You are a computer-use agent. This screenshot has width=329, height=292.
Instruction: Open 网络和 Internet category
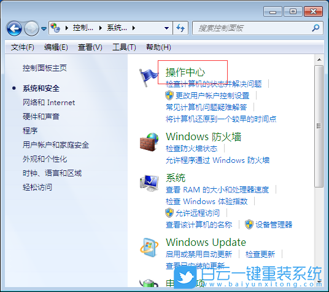click(49, 103)
